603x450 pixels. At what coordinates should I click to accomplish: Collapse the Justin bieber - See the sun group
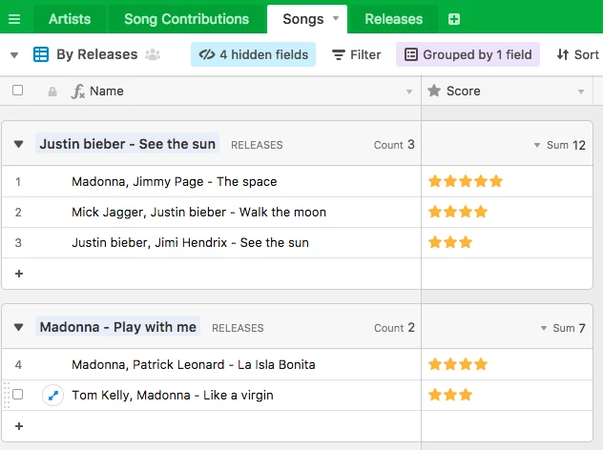[18, 144]
